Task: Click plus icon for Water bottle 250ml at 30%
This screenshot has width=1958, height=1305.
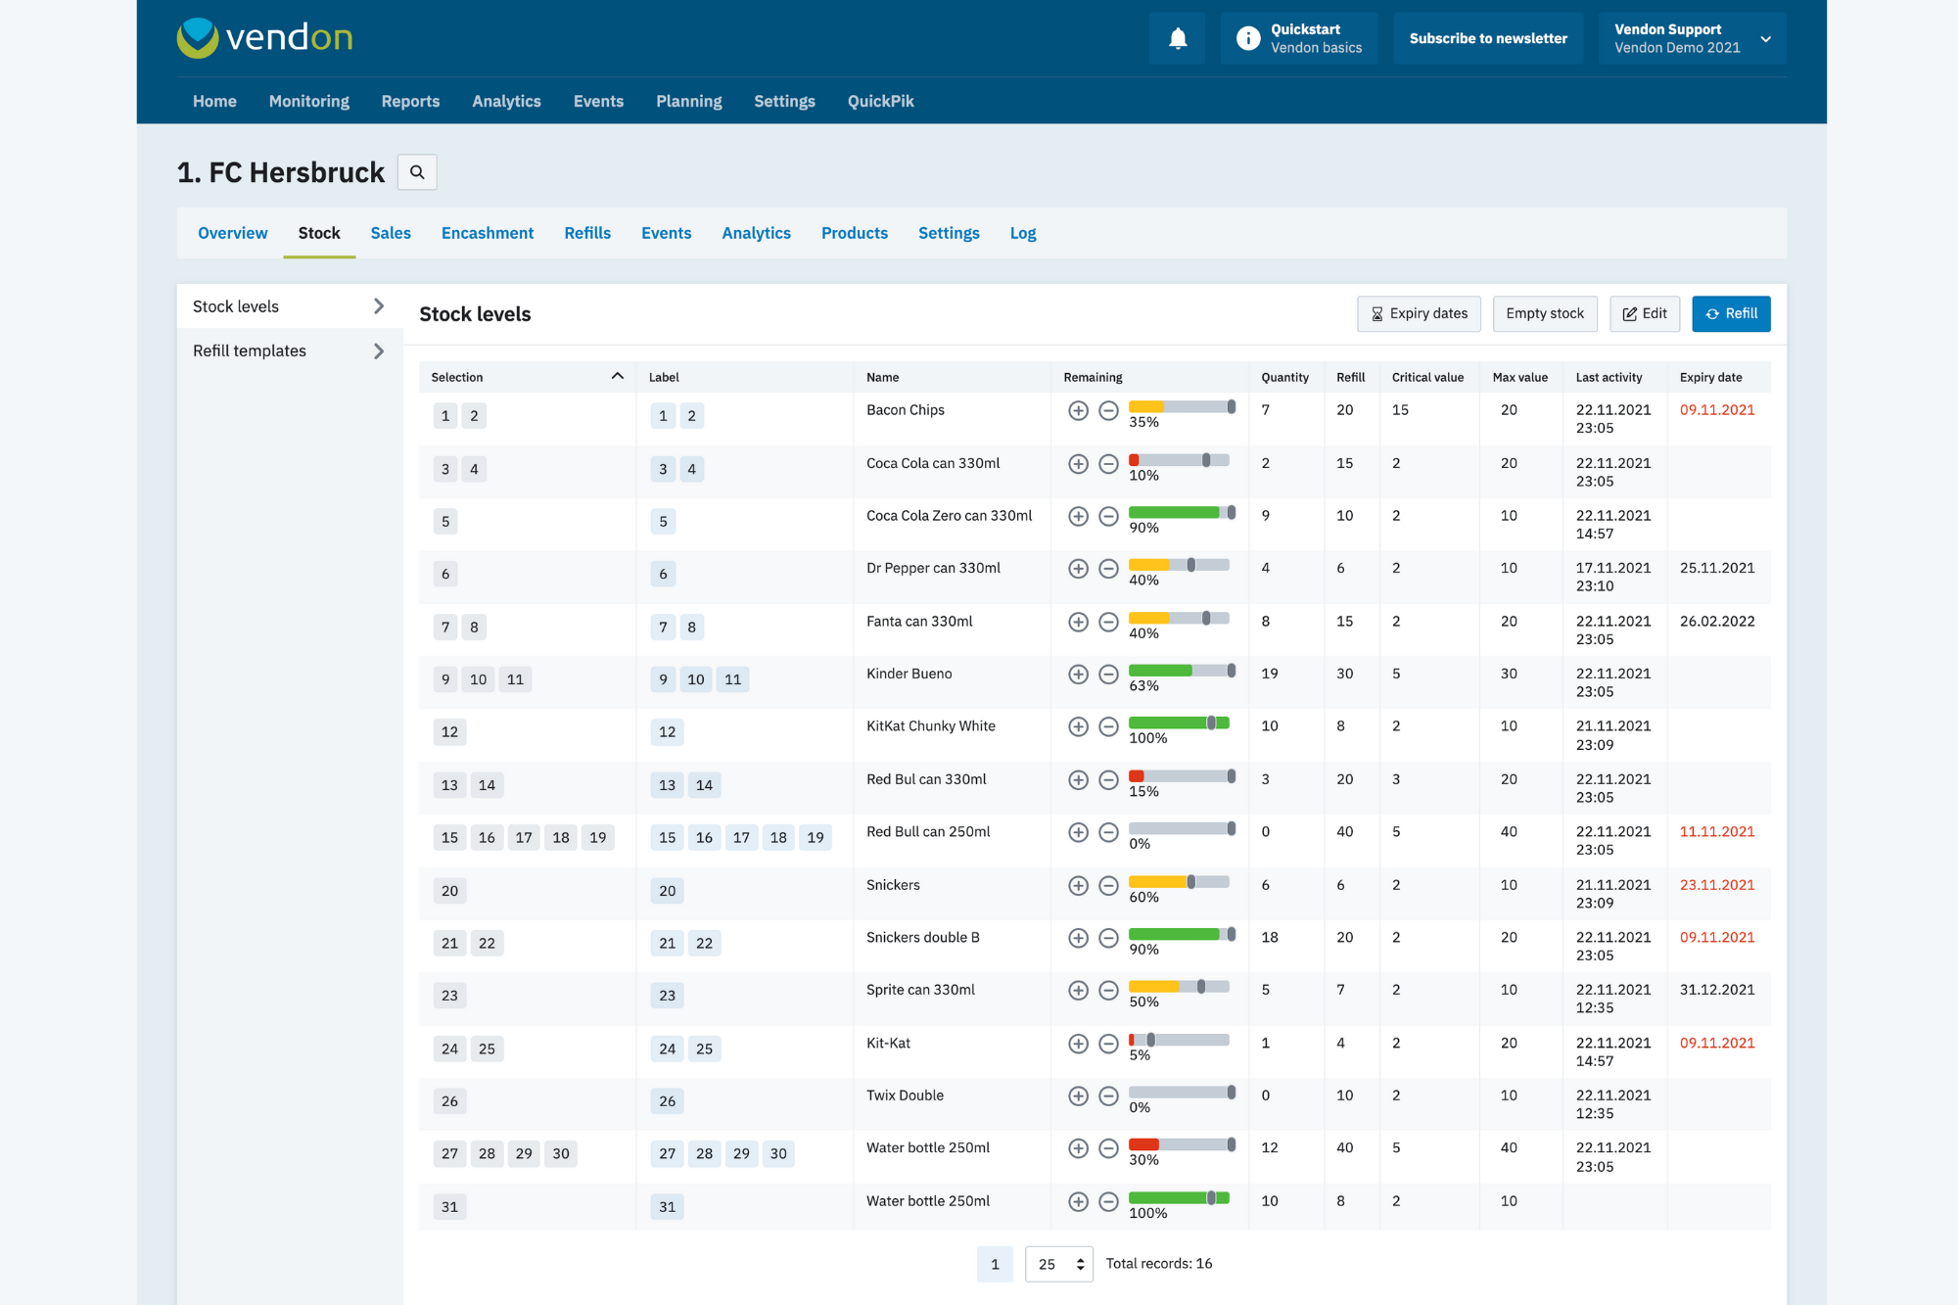Action: coord(1078,1148)
